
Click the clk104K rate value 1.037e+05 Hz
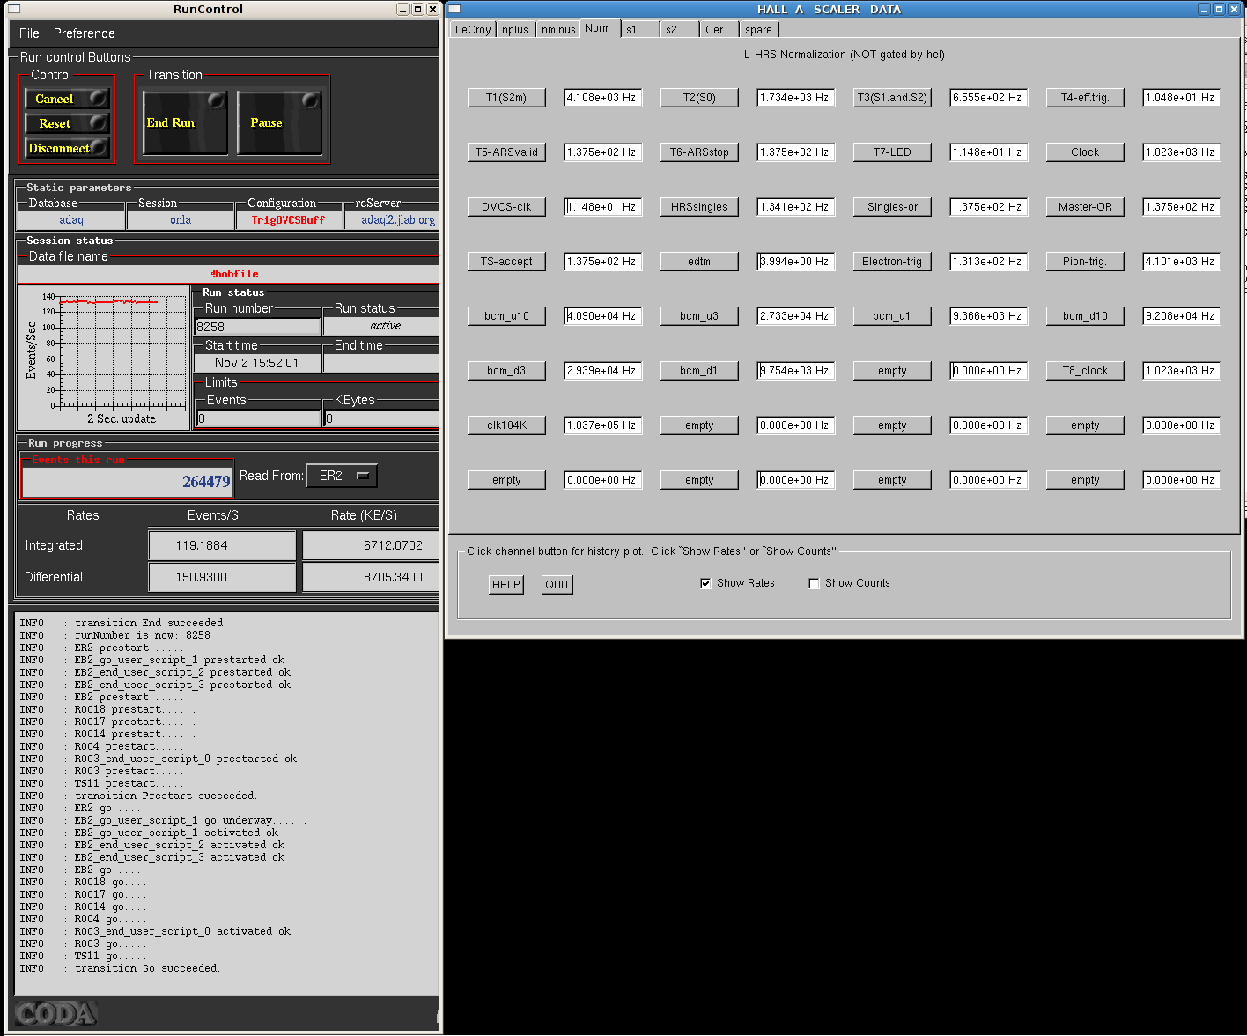(602, 425)
